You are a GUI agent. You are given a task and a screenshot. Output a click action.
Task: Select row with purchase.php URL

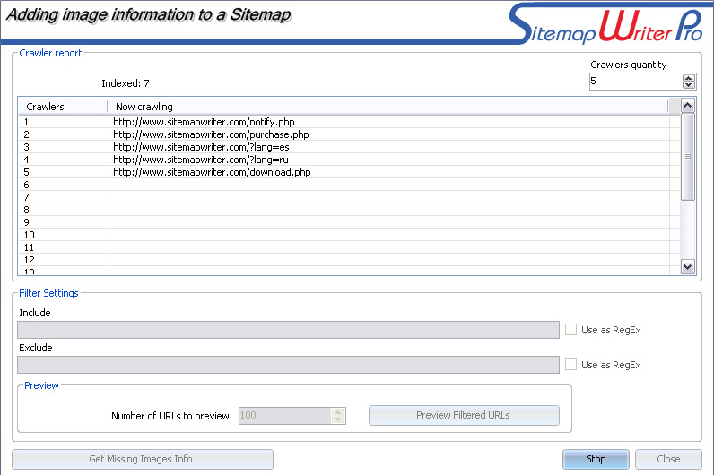(349, 134)
